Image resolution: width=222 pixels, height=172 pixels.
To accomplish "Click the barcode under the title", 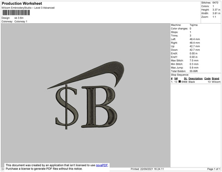I will (x=16, y=13).
